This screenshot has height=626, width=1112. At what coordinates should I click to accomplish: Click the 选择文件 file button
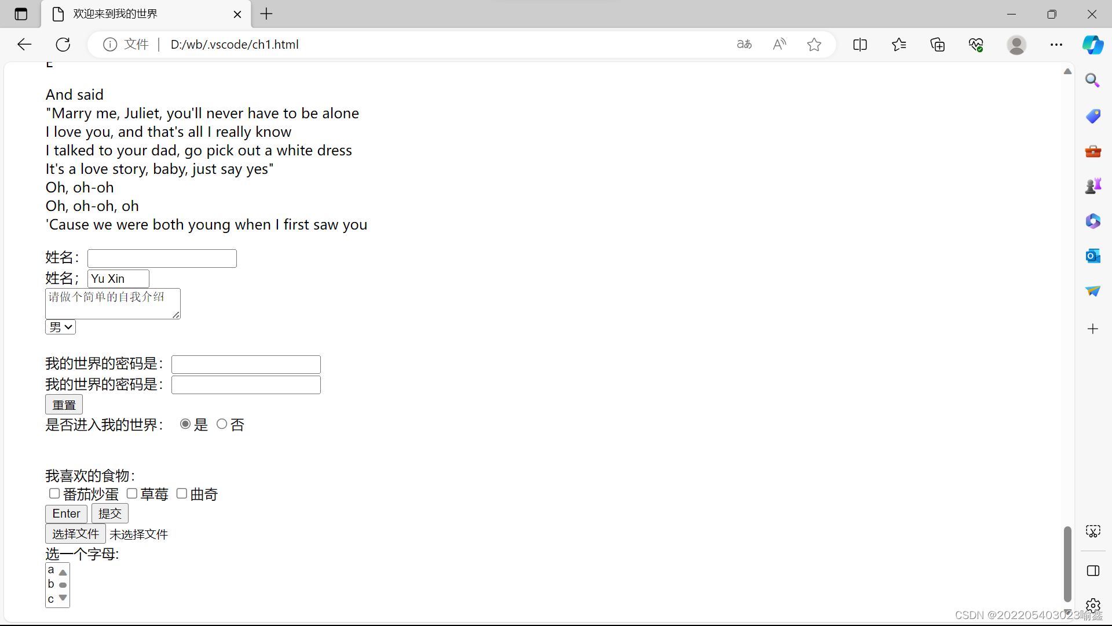click(75, 534)
